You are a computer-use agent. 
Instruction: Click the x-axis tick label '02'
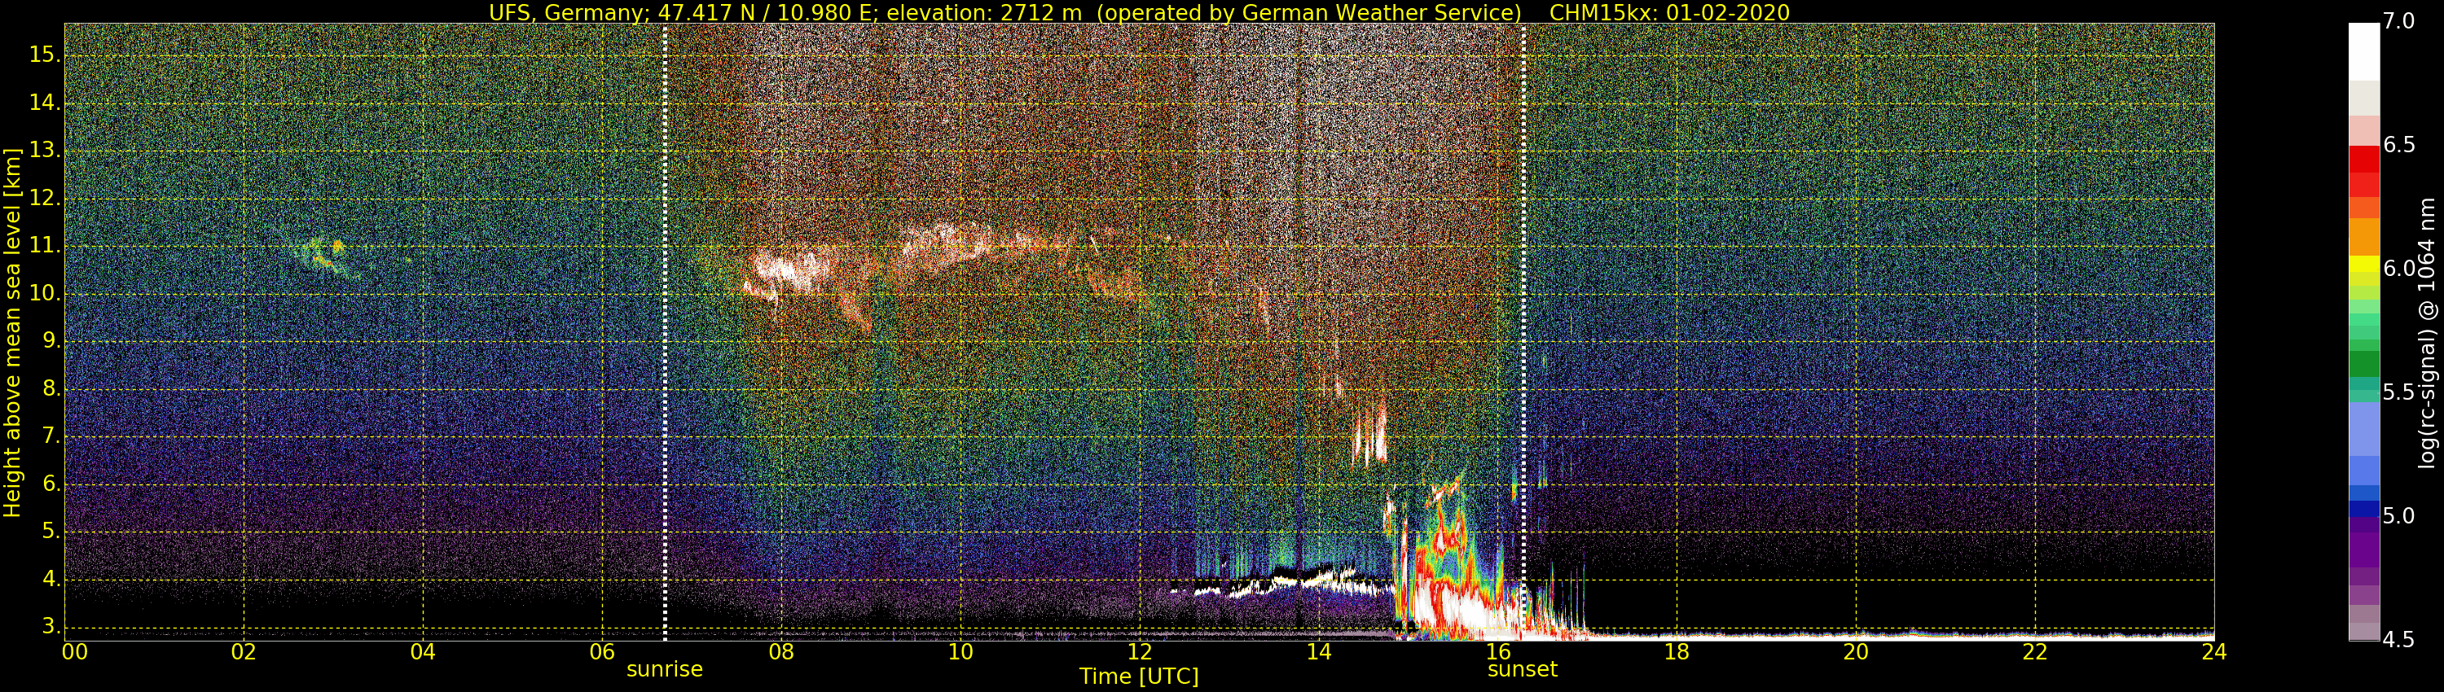[244, 652]
